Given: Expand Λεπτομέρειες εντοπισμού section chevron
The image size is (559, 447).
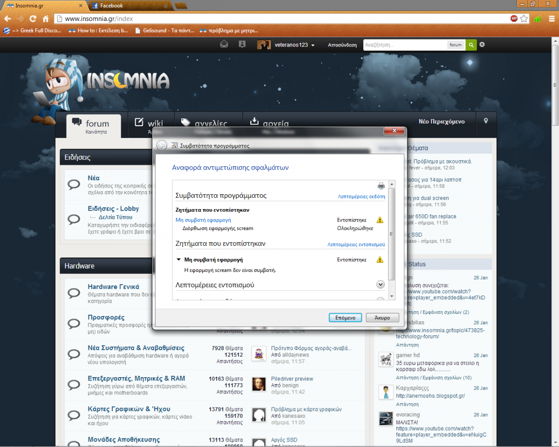Looking at the screenshot, I should pos(380,284).
